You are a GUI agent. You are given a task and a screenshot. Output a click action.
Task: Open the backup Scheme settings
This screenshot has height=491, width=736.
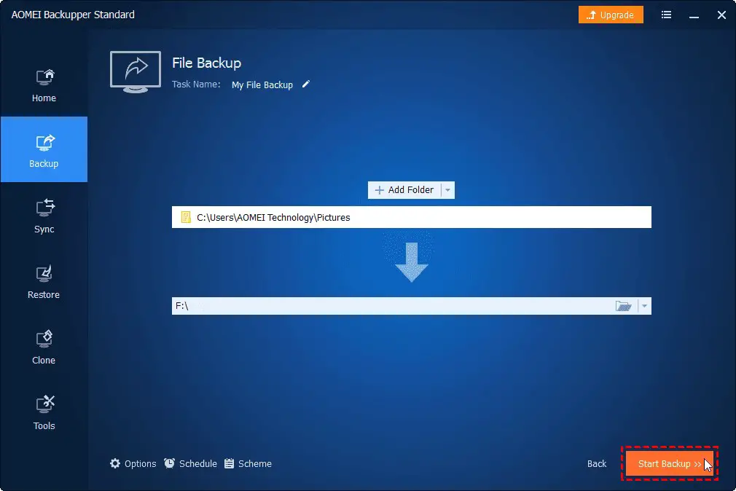tap(248, 464)
